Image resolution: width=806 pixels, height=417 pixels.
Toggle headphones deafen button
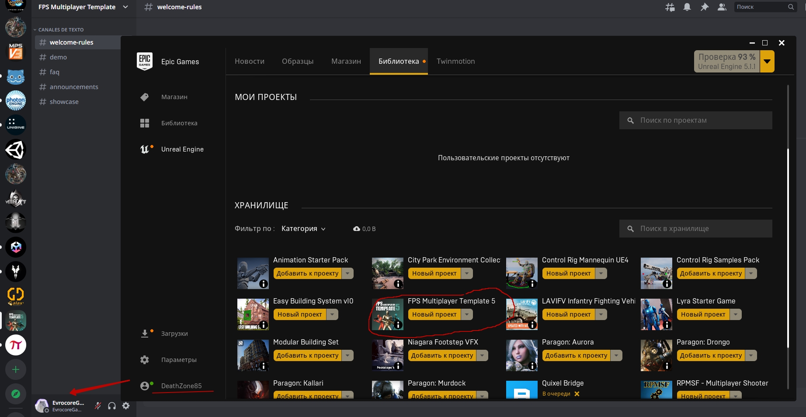tap(112, 406)
